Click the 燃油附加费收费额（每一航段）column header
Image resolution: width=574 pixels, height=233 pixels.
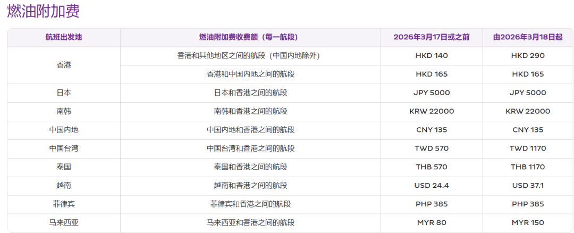(x=250, y=37)
